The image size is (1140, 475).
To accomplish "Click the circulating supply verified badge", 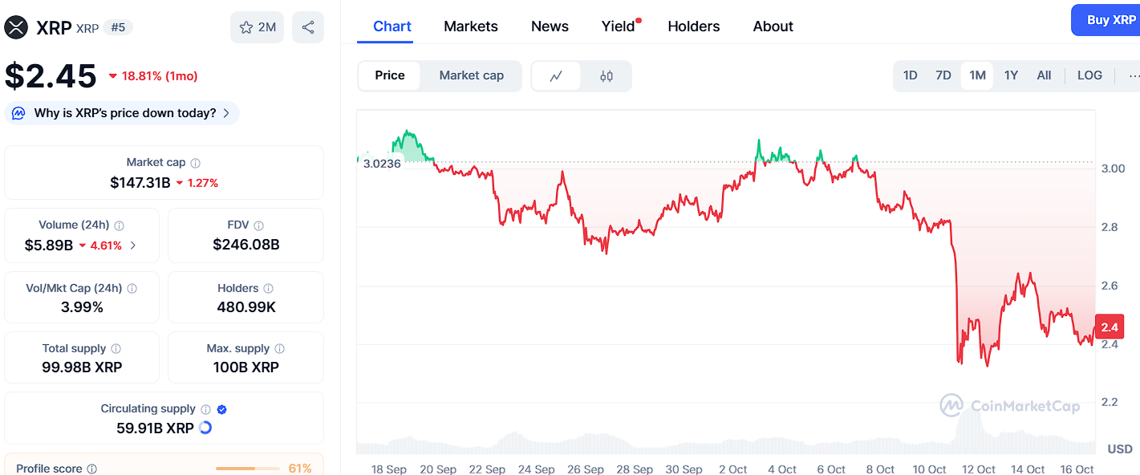I will (222, 409).
